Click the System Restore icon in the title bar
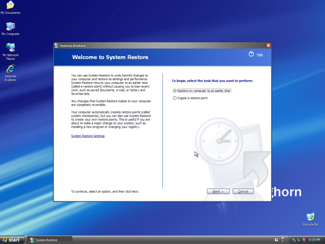The image size is (325, 244). (57, 46)
